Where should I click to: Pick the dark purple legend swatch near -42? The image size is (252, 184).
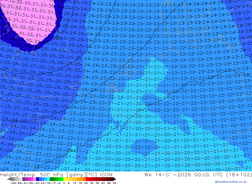[24, 179]
